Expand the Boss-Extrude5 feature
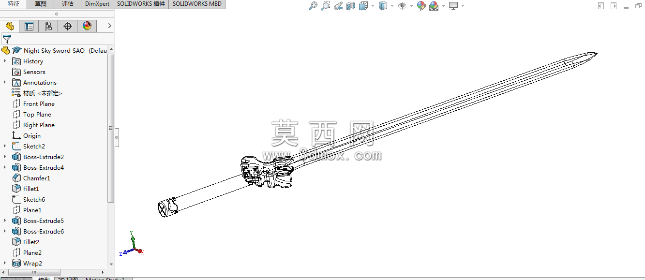The width and height of the screenshot is (645, 280). (5, 221)
